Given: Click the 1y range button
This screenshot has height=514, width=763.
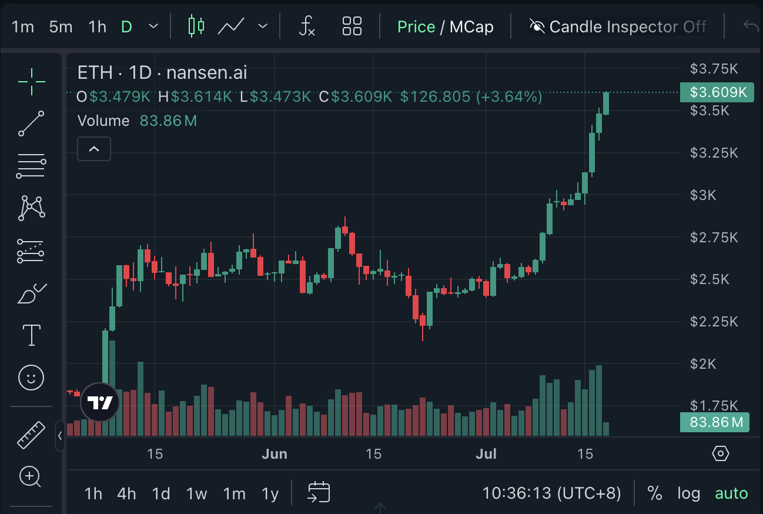Looking at the screenshot, I should (x=270, y=493).
